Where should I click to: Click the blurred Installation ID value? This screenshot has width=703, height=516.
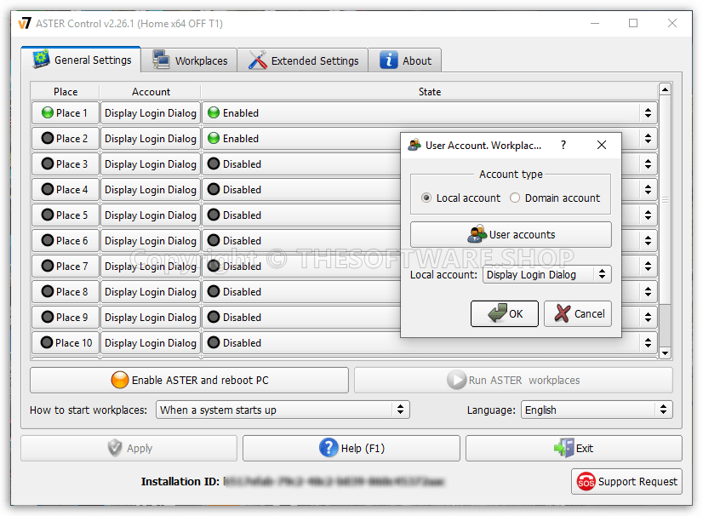pos(334,481)
